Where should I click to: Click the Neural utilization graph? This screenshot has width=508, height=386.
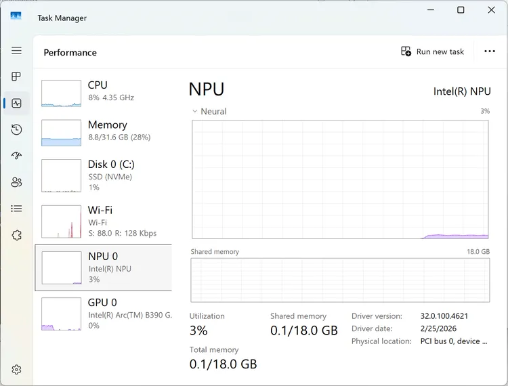pyautogui.click(x=340, y=179)
